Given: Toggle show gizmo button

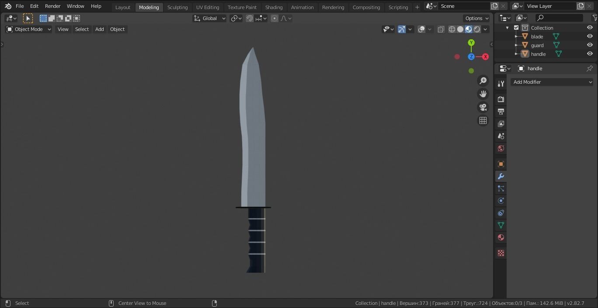Looking at the screenshot, I should click(401, 29).
